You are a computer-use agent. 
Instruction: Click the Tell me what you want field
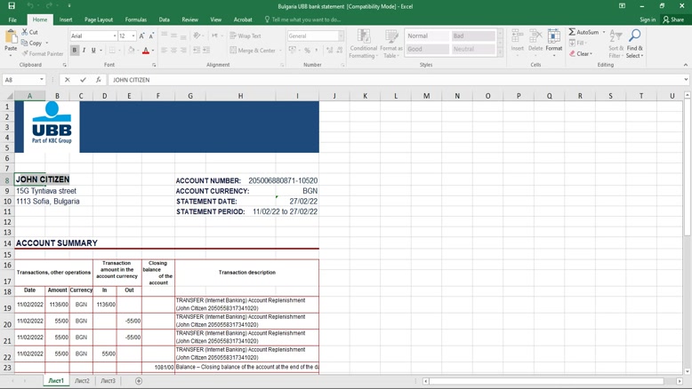coord(306,20)
